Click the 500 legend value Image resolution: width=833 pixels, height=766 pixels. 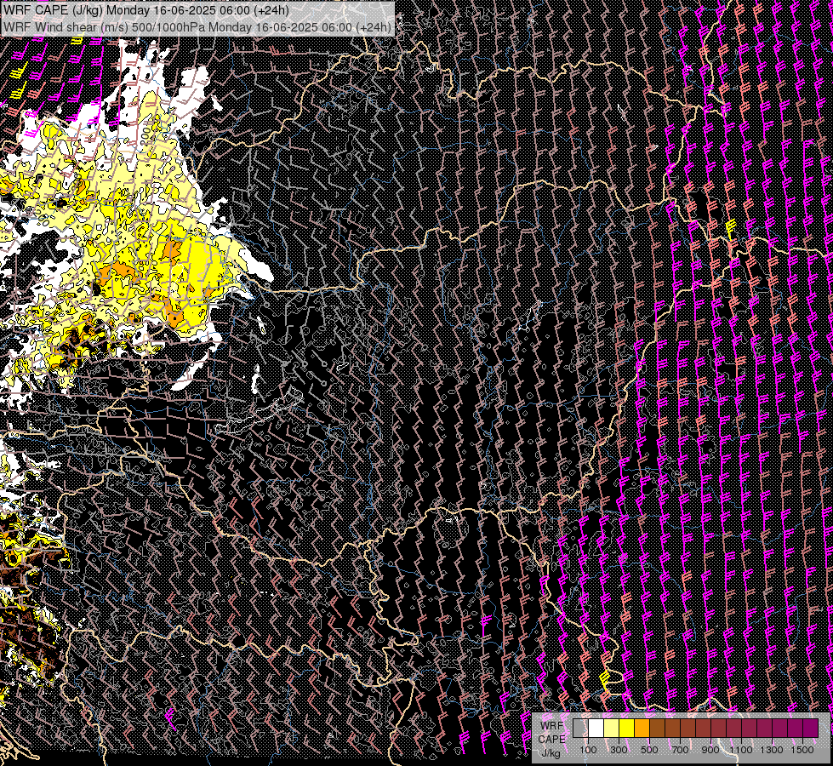(x=649, y=750)
